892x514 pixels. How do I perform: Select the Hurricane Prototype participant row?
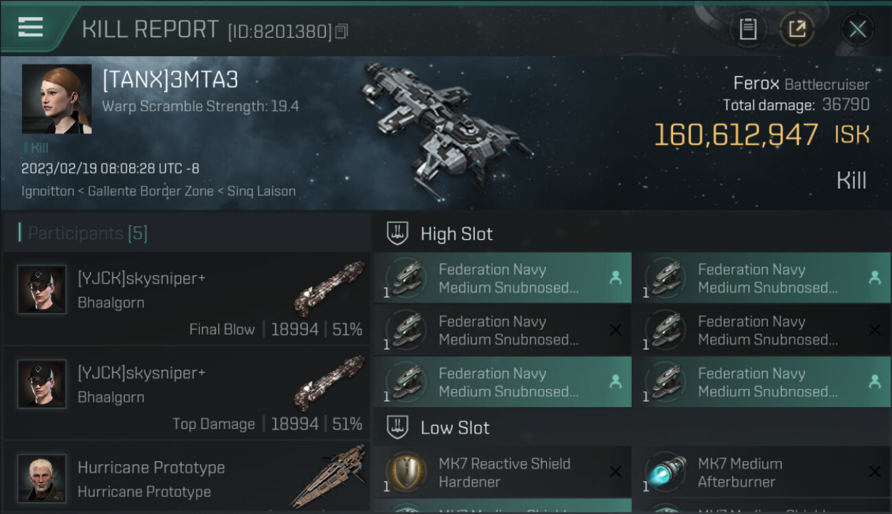click(x=187, y=478)
